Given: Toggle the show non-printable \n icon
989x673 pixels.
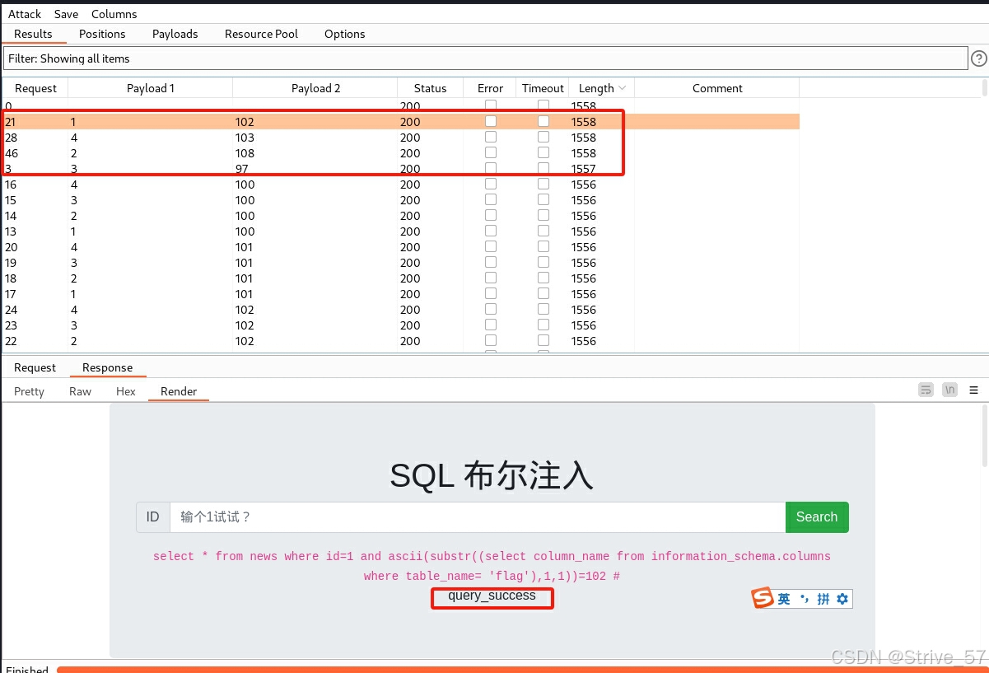Looking at the screenshot, I should [x=950, y=390].
